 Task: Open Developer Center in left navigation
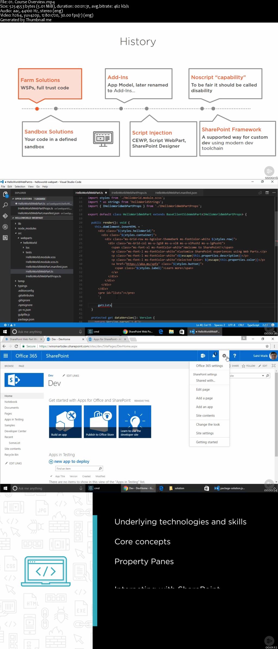tap(15, 431)
